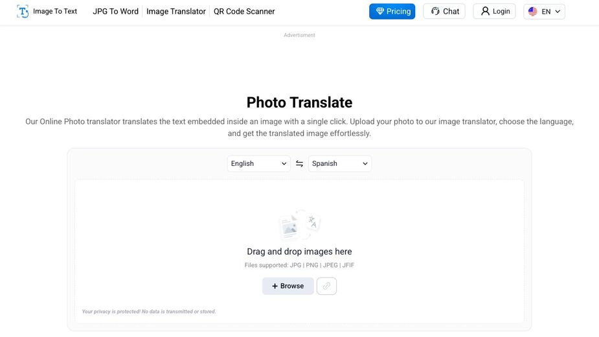Viewport: 599px width, 337px height.
Task: Click the US flag icon
Action: click(533, 12)
